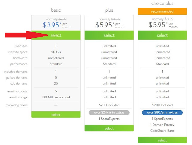Click the basic plan heading

56,10
